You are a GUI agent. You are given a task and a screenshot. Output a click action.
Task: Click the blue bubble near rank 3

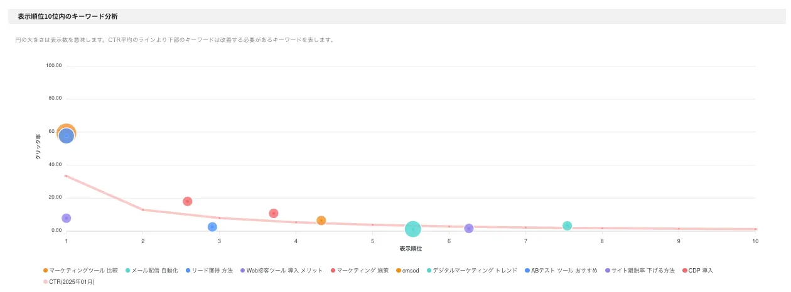pos(212,227)
